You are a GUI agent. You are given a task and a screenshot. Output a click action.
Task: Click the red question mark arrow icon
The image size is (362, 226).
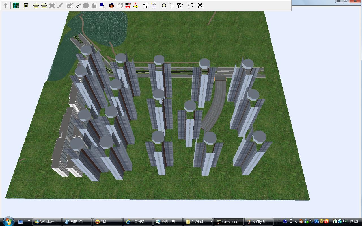pyautogui.click(x=136, y=5)
